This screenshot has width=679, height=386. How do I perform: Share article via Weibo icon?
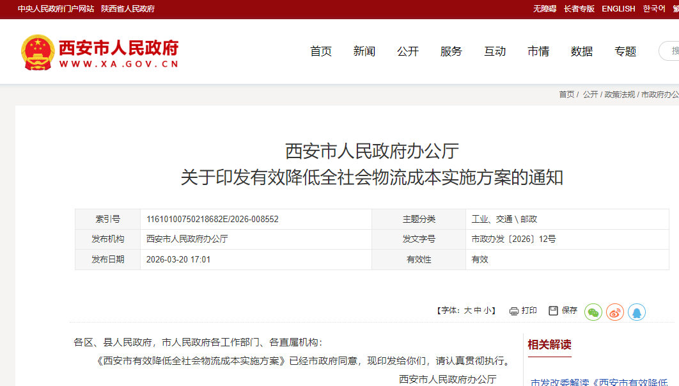[615, 312]
